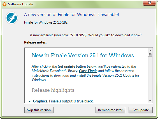Close the Software Update dialog
The height and width of the screenshot is (119, 158).
(x=149, y=3)
